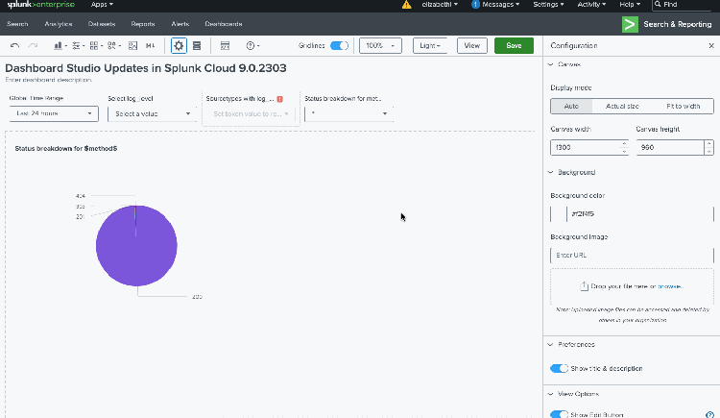
Task: Click the warning triangle icon in header
Action: click(406, 5)
